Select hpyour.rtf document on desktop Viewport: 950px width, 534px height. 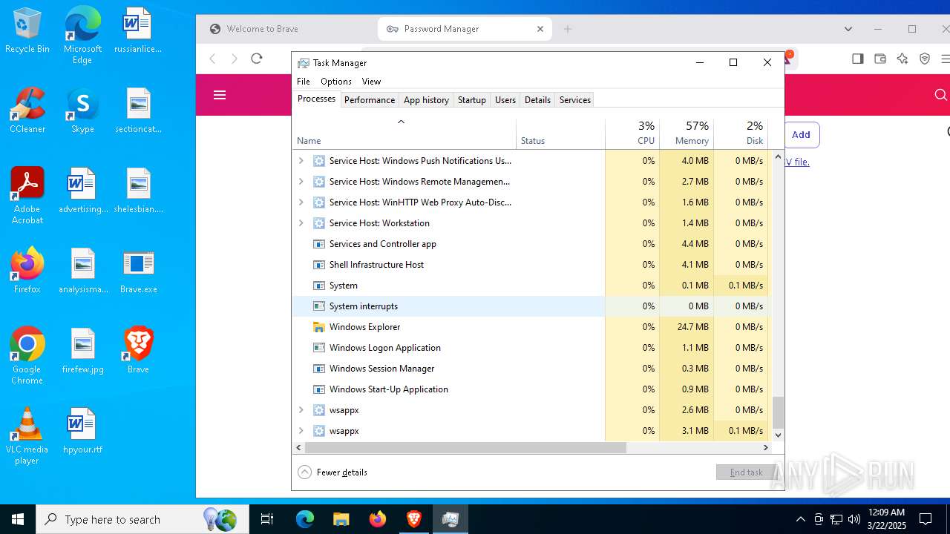click(82, 432)
